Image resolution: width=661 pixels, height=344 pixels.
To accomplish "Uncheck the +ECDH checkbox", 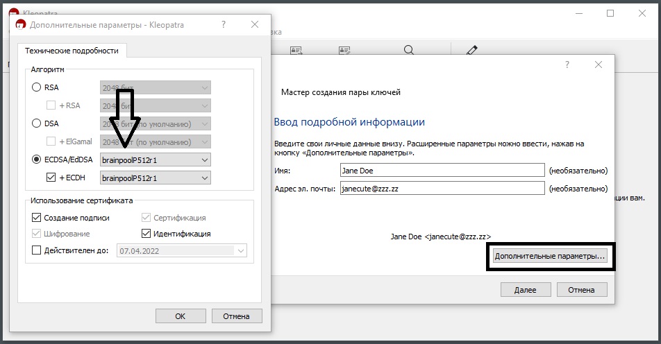I will [x=51, y=178].
